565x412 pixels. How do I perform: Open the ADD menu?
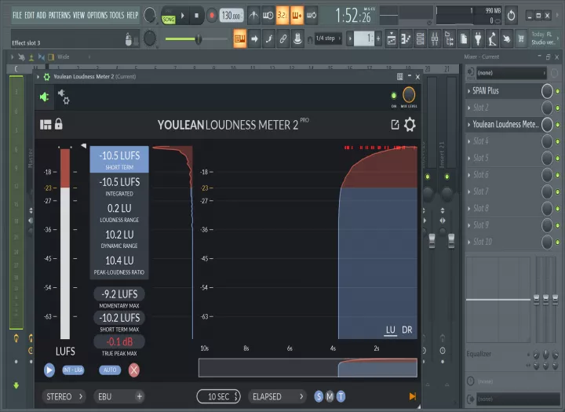click(41, 15)
